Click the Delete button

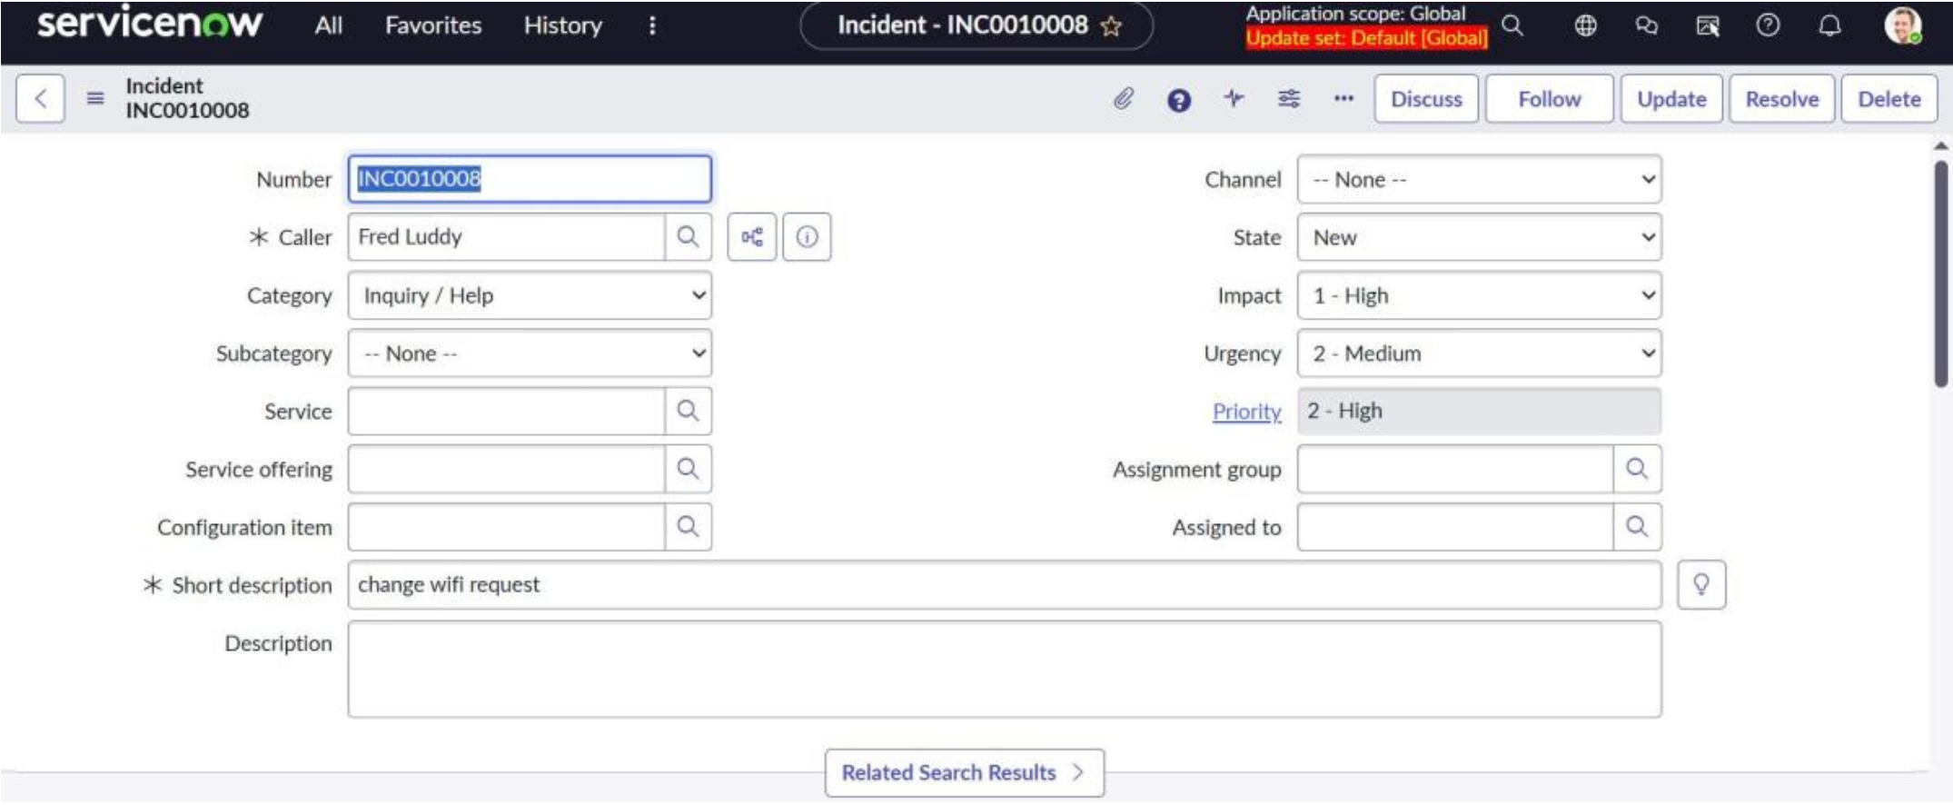point(1889,99)
